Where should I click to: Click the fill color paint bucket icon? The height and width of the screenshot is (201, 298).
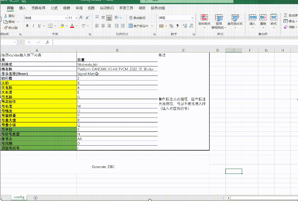(62, 26)
